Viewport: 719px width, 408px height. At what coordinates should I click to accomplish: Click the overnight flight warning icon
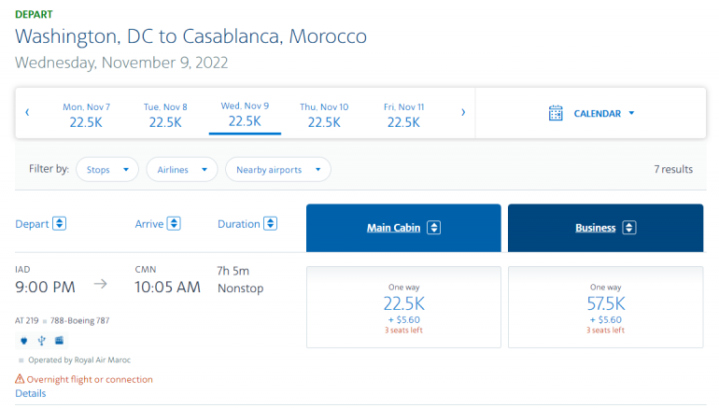21,379
